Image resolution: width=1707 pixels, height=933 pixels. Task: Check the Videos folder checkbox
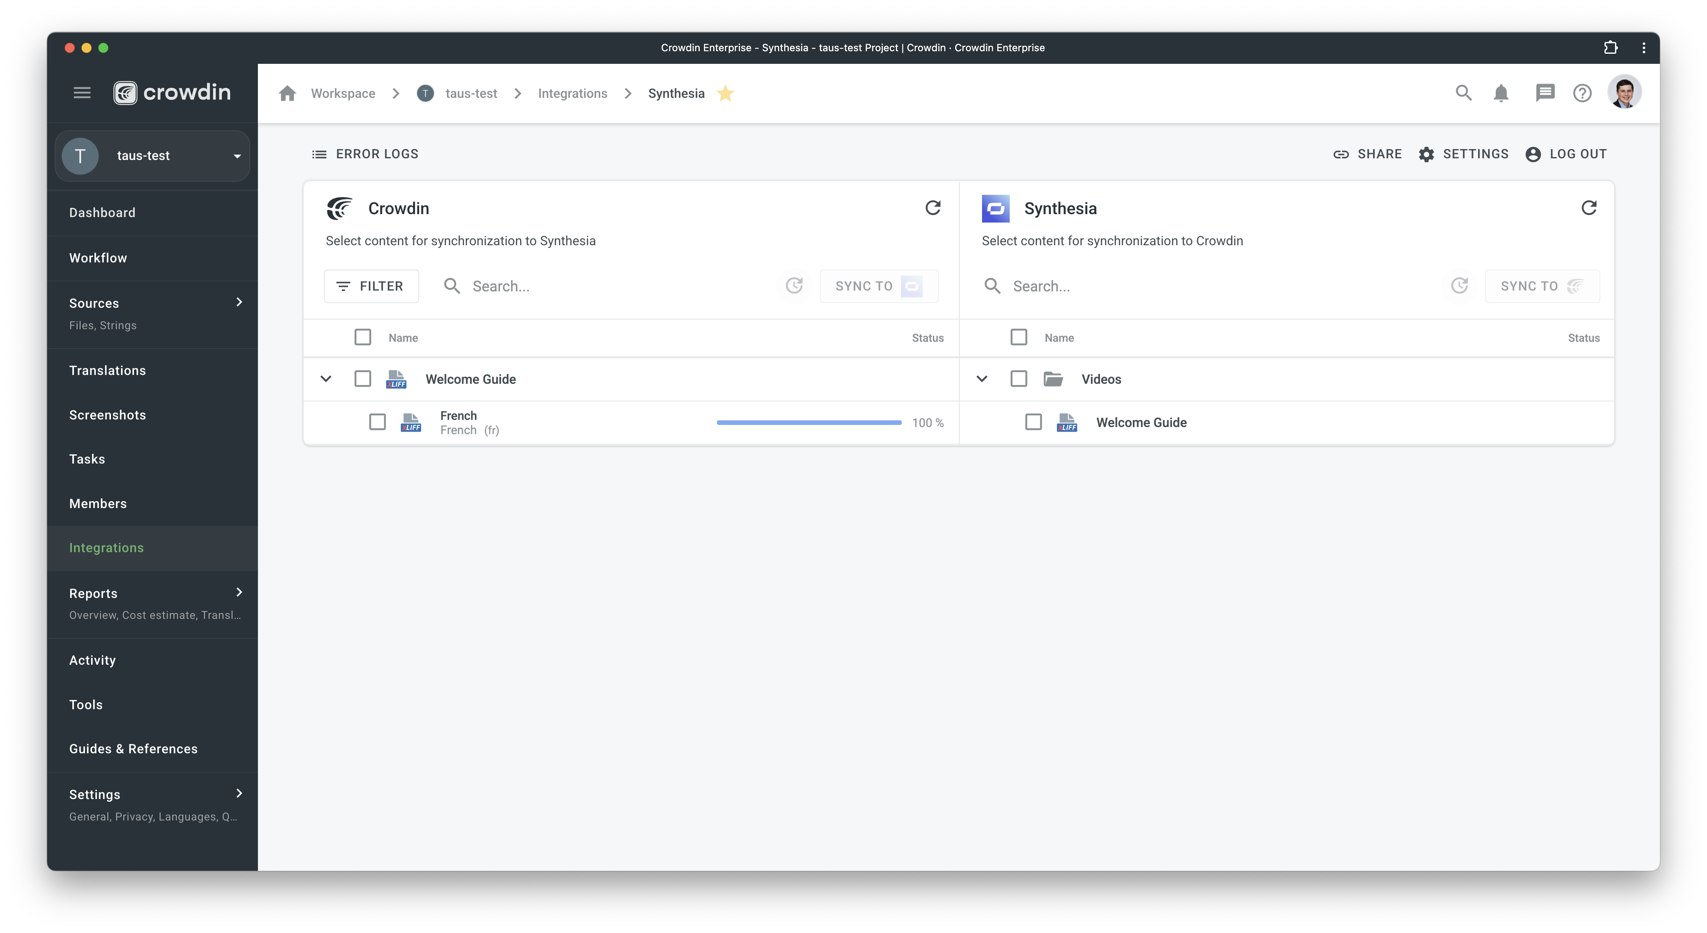click(1019, 379)
